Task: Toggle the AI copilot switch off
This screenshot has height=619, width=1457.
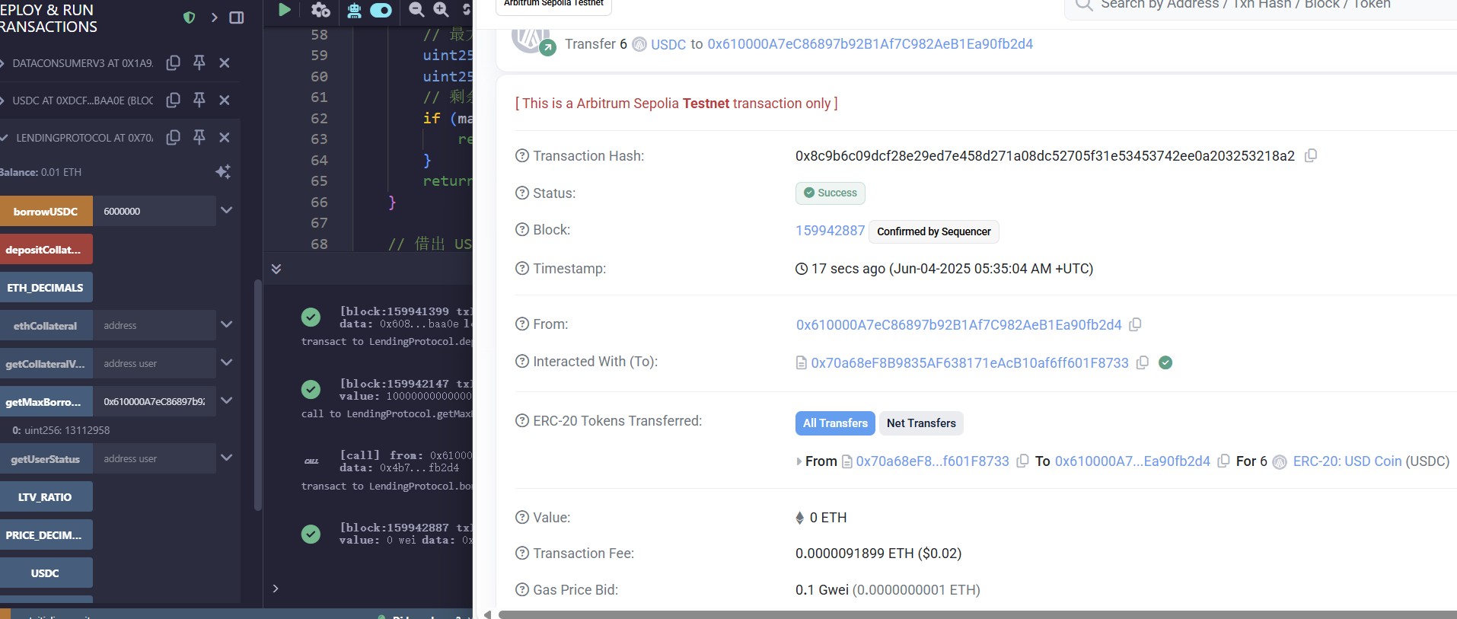Action: tap(381, 10)
